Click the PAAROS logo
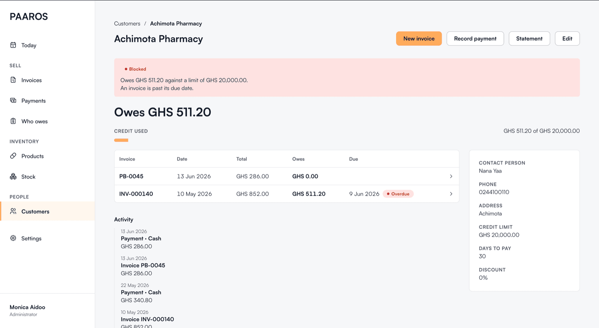 click(29, 16)
